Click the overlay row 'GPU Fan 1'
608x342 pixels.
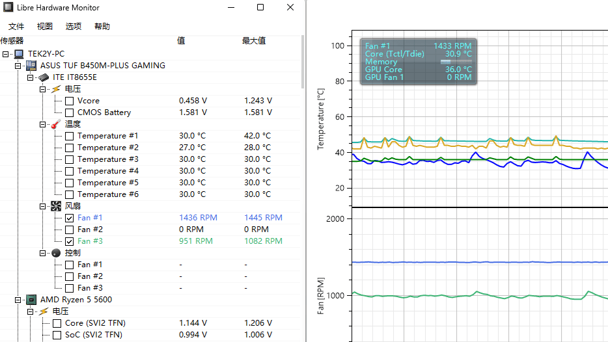click(x=419, y=77)
